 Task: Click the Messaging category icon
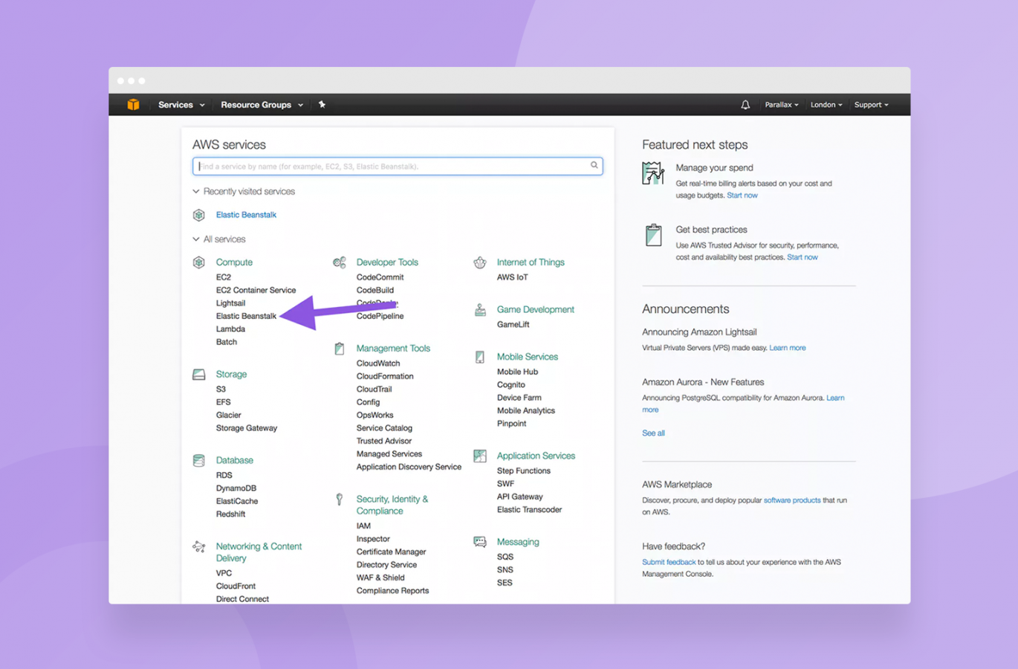(480, 542)
